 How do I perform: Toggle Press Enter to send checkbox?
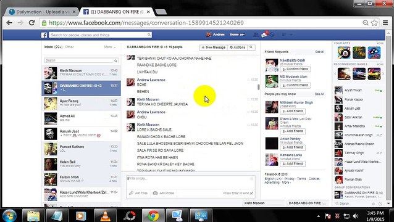251,193
